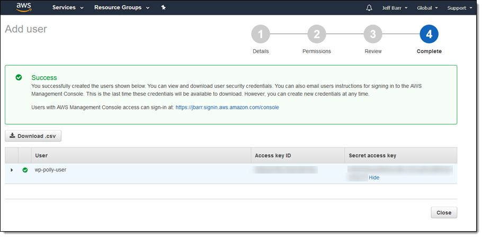Open the Resource Groups dropdown
Screen dimensions: 482x237
(x=121, y=8)
